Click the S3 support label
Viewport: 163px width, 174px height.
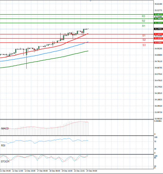point(144,45)
